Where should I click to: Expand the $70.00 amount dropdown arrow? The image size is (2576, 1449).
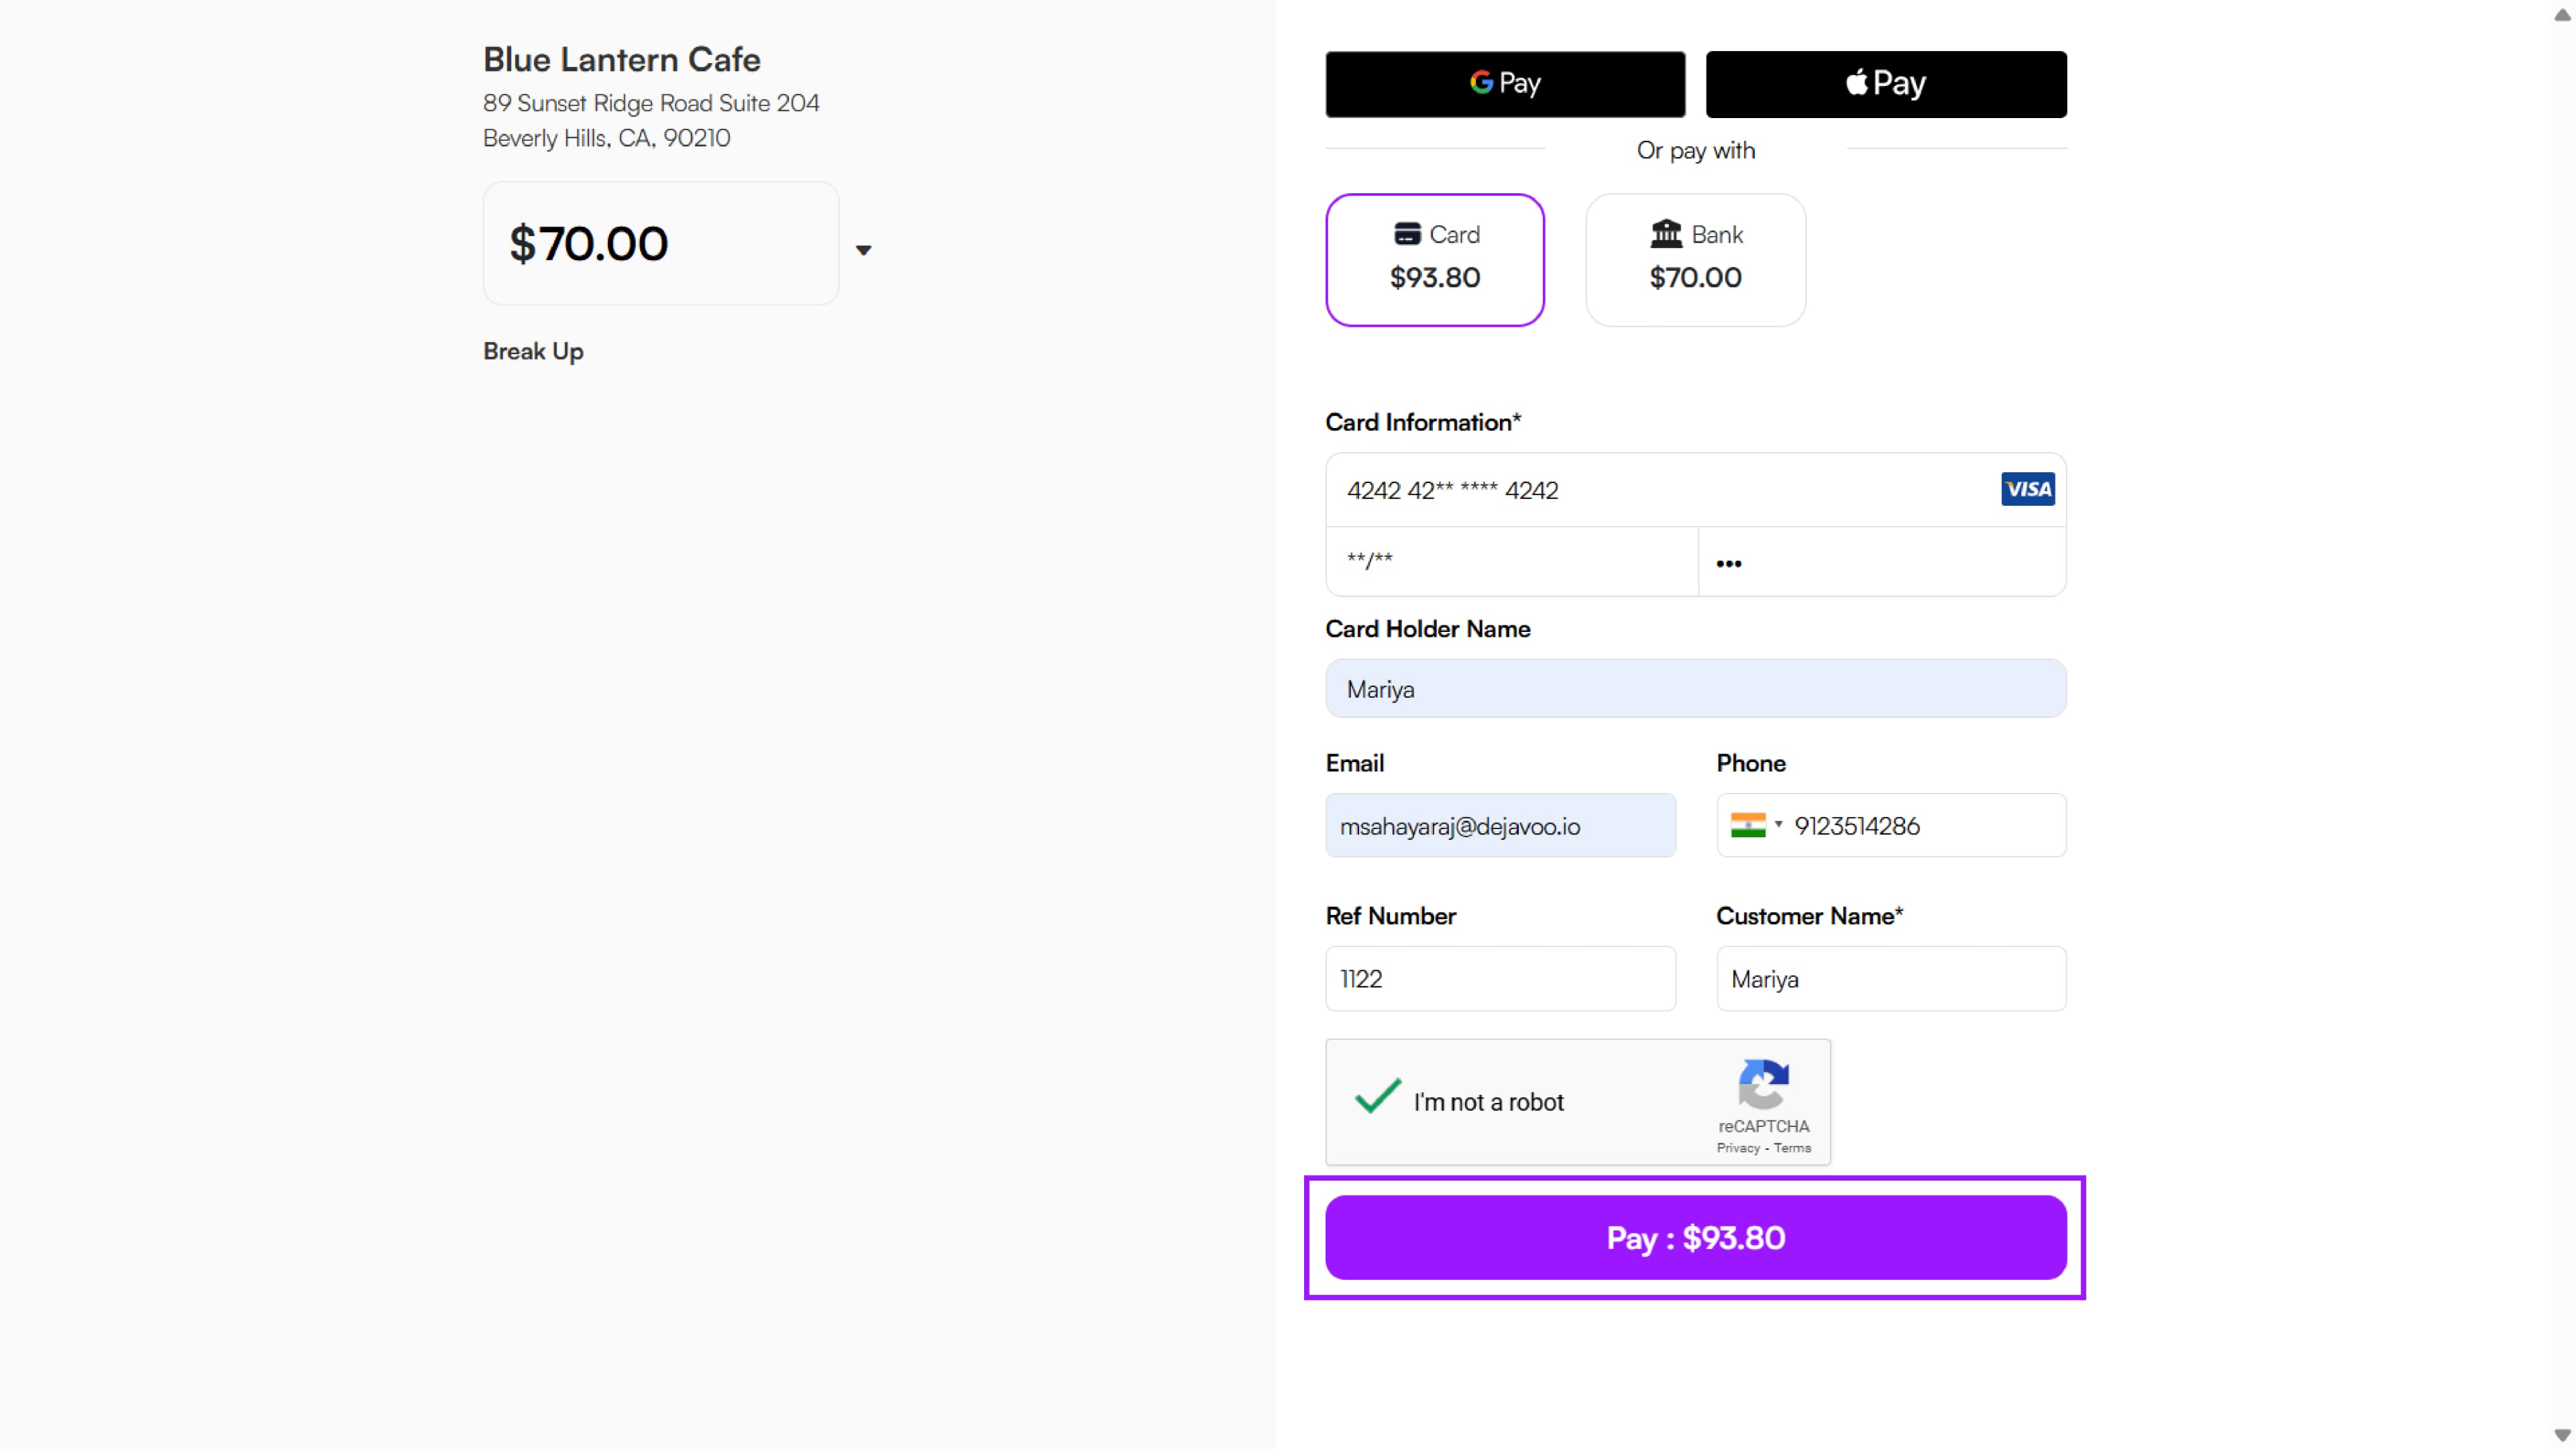coord(863,250)
